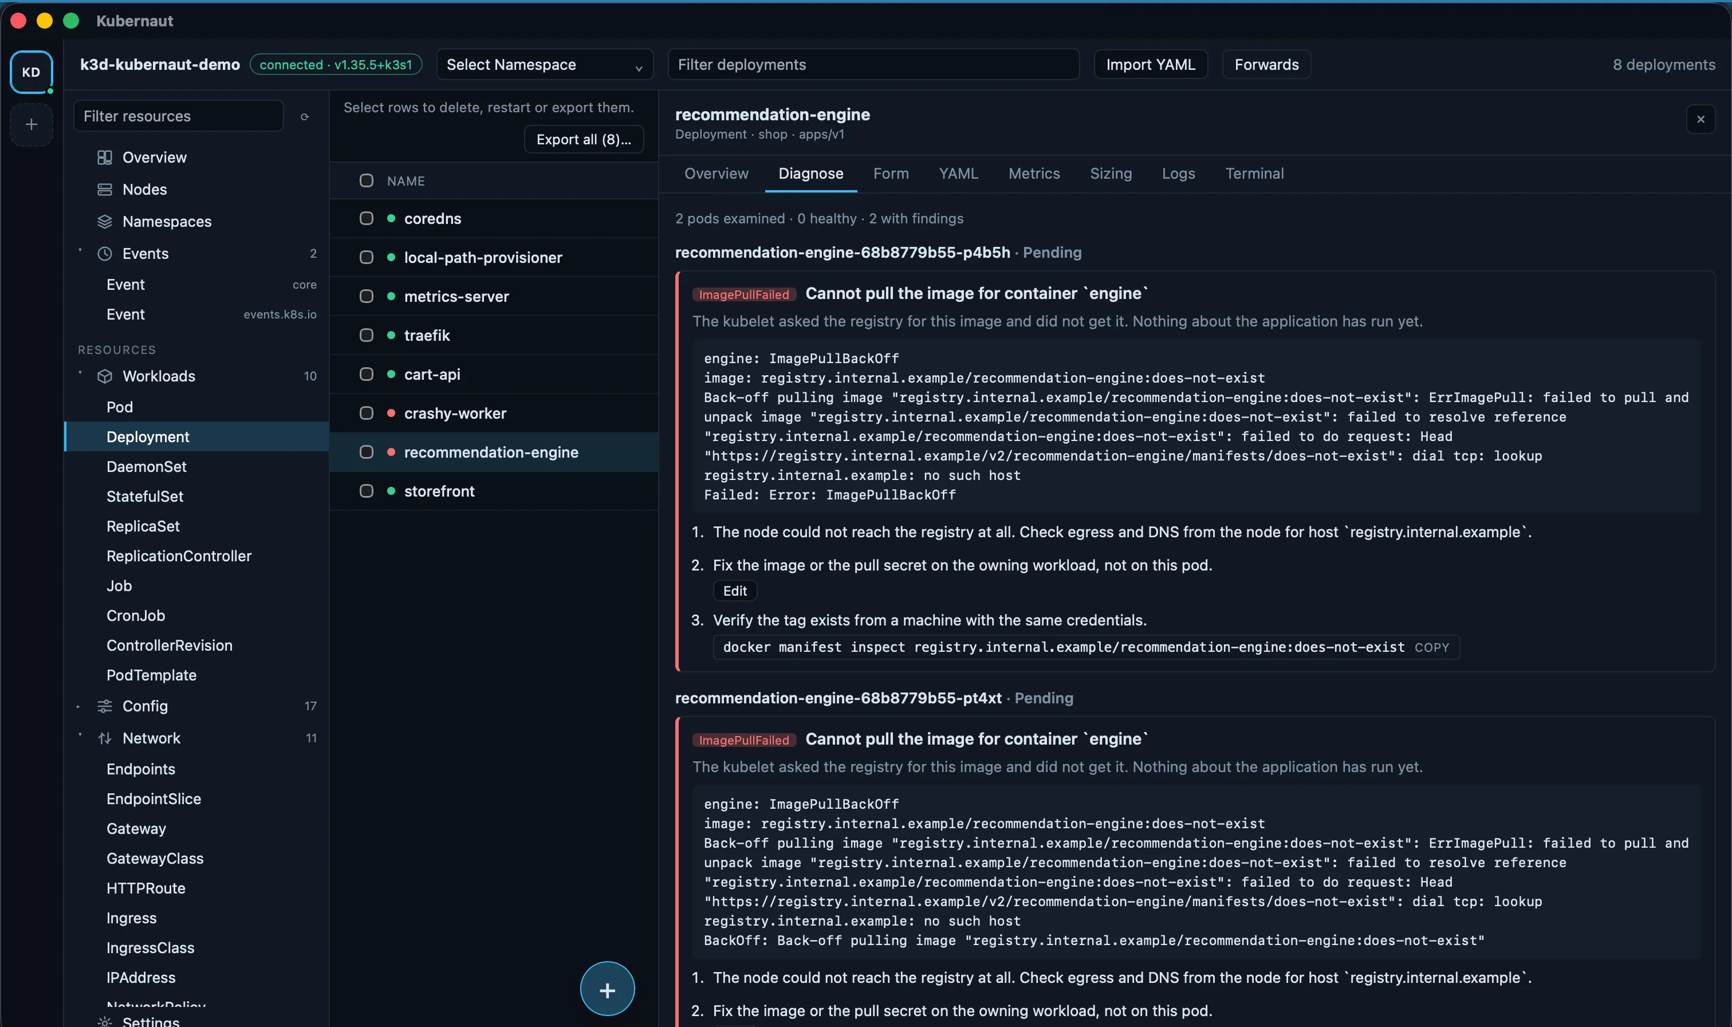
Task: Add a new cluster with plus icon
Action: 31,124
